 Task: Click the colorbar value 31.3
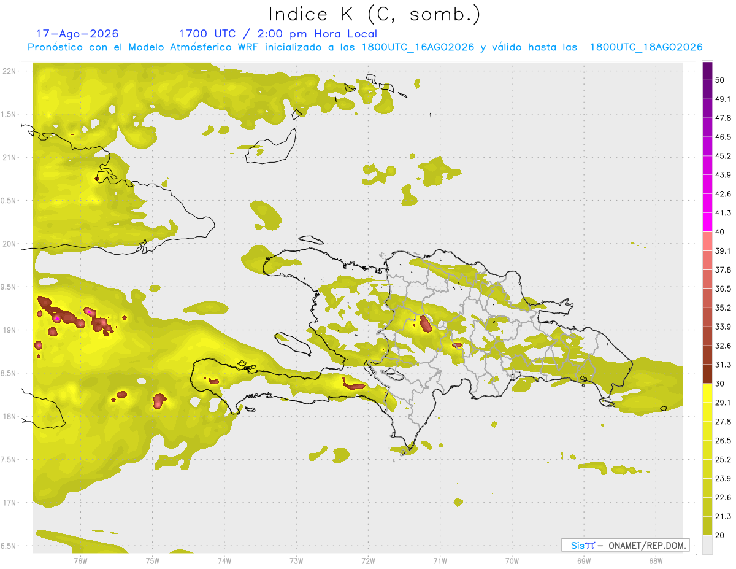[x=723, y=365]
